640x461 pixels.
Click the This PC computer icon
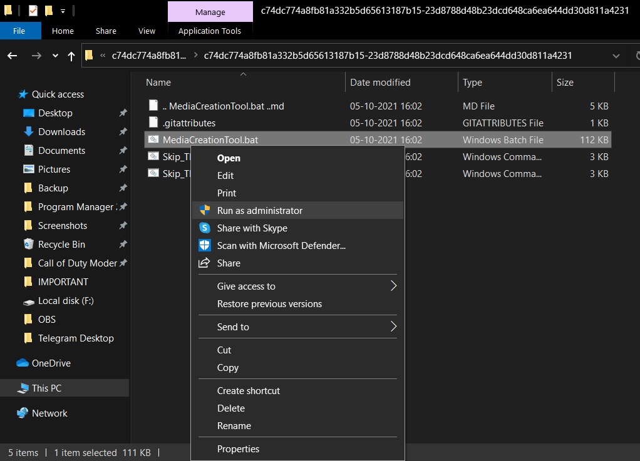tap(23, 388)
